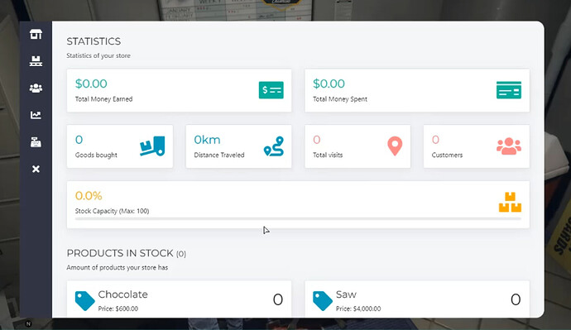Viewport: 571px width, 330px height.
Task: Click the Saw product name
Action: pos(346,294)
